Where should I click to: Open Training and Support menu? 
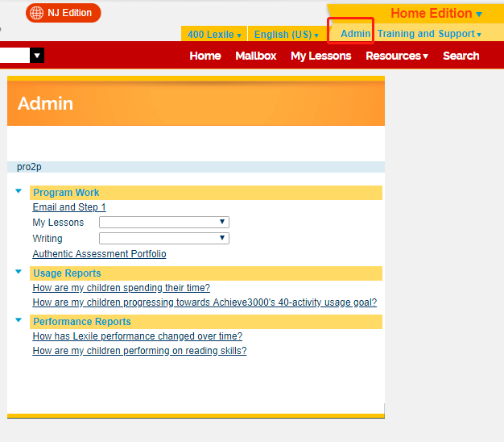tap(429, 34)
